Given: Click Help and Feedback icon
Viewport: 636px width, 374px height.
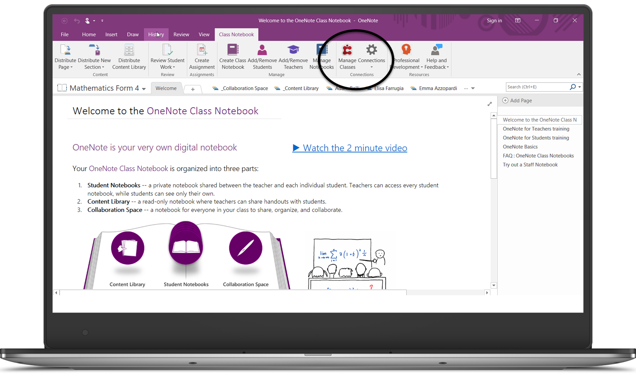Looking at the screenshot, I should tap(436, 50).
